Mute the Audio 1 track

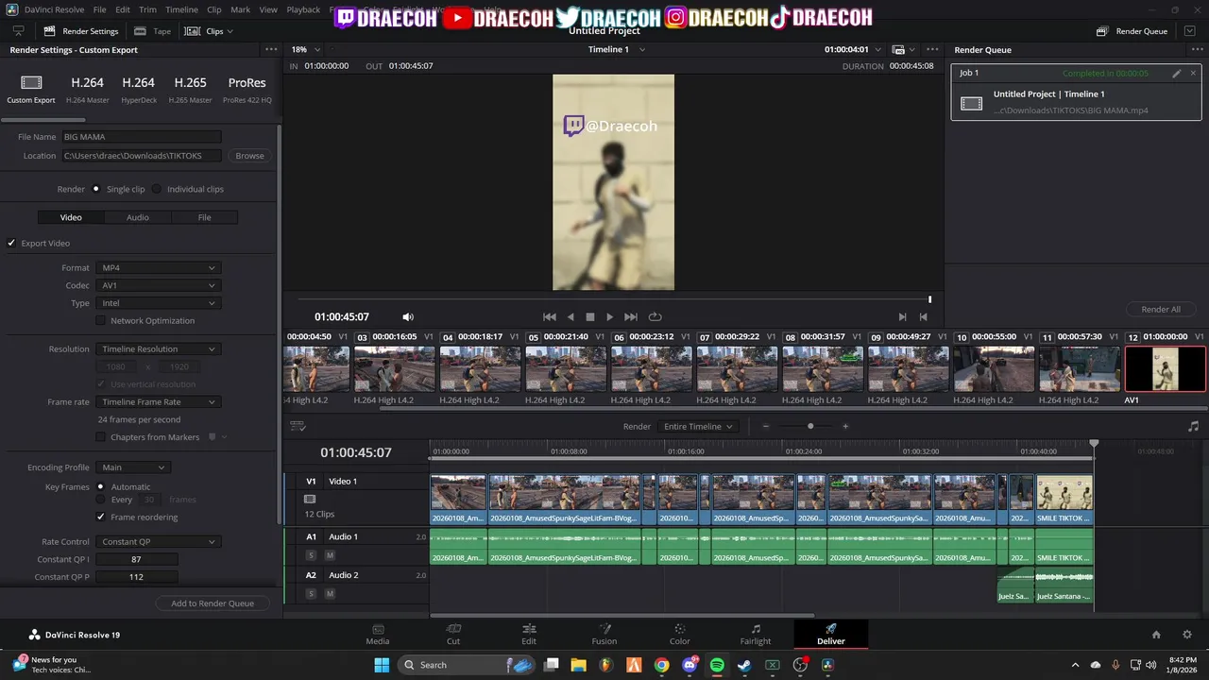pyautogui.click(x=330, y=555)
